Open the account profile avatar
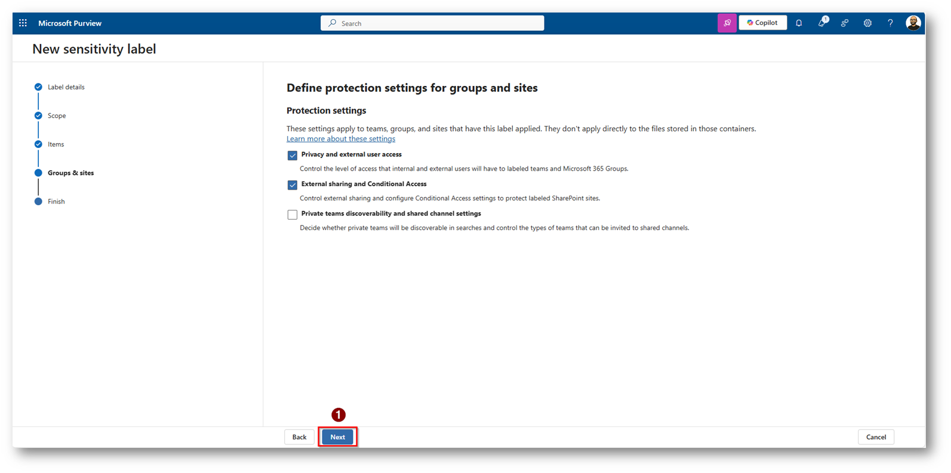The width and height of the screenshot is (951, 473). [x=913, y=23]
